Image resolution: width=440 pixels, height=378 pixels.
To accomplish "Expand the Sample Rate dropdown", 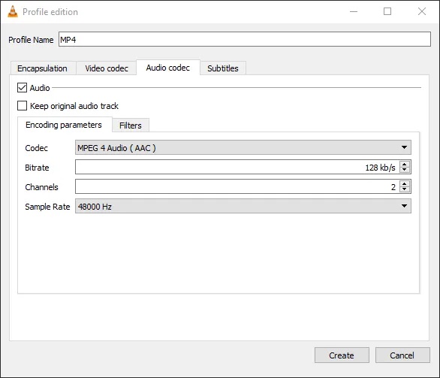I will [x=243, y=206].
